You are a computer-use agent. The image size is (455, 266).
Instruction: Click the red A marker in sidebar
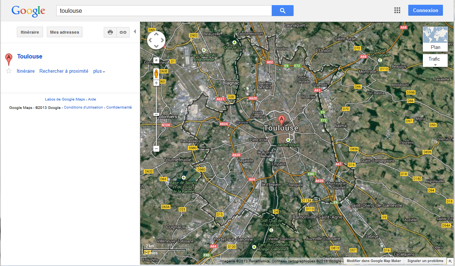coord(8,59)
